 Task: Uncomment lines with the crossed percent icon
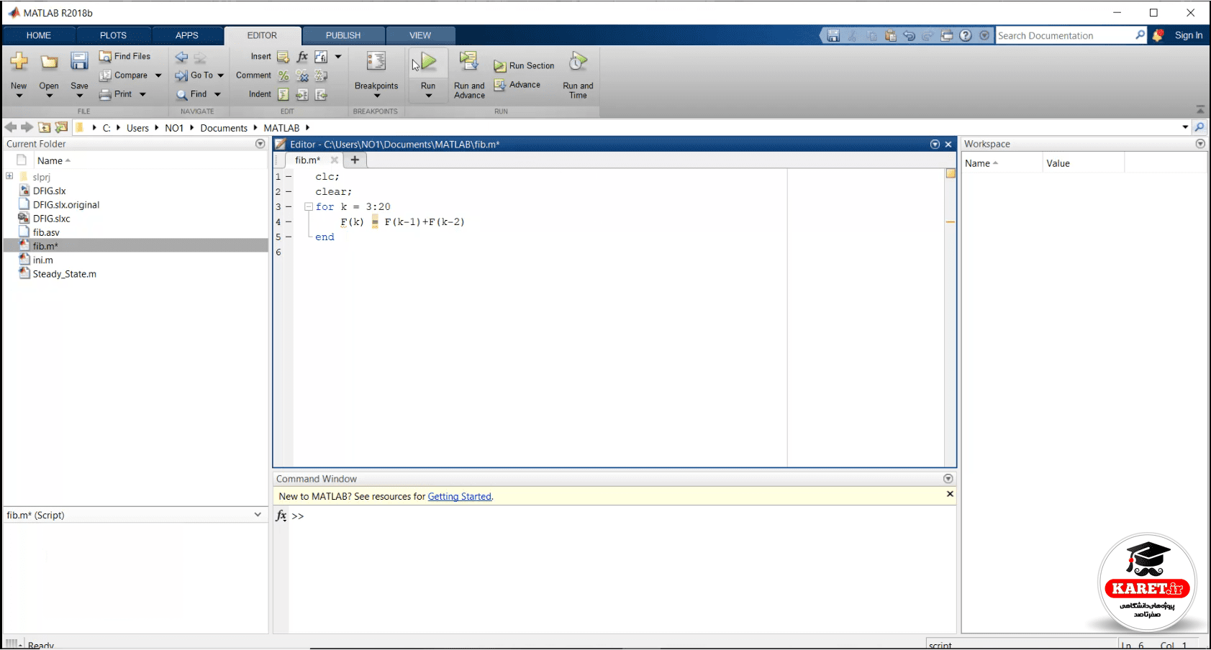tap(302, 75)
